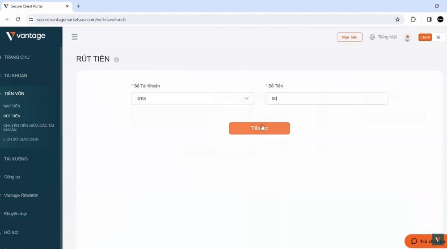Open the Tiếng Việt language selector

coord(383,37)
